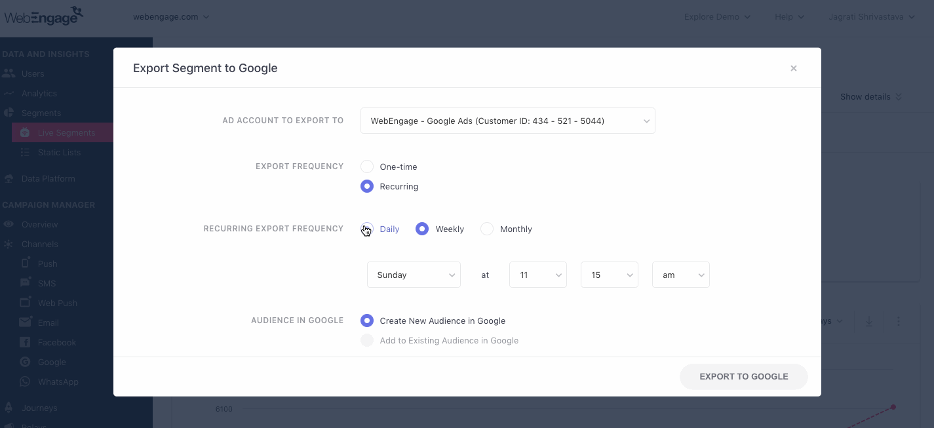Open Users in the sidebar
Screen dimensions: 934x428
tap(33, 73)
